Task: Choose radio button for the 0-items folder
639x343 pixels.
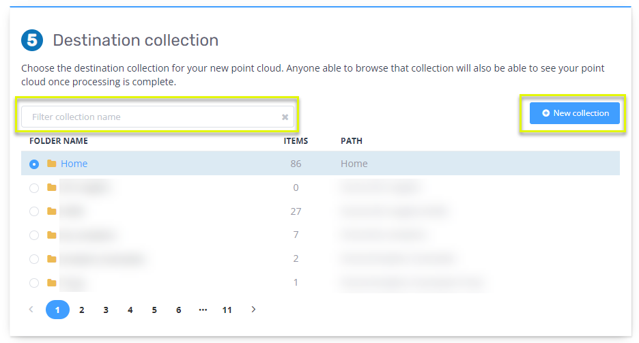Action: [x=34, y=188]
